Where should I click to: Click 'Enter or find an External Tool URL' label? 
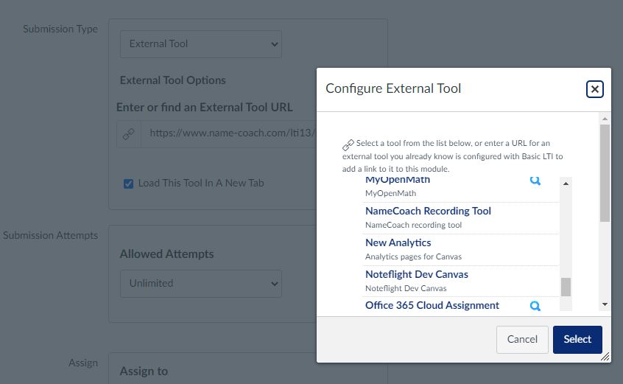tap(205, 108)
